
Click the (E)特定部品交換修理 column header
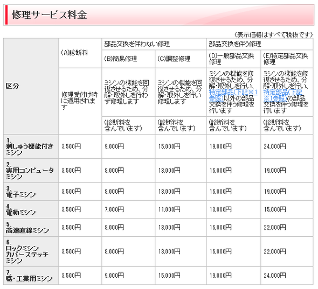click(x=286, y=59)
